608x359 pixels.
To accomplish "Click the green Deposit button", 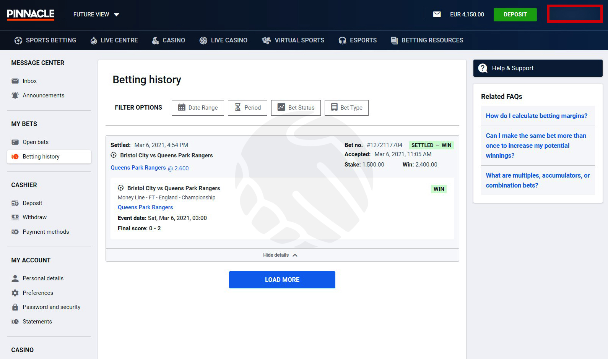I will click(515, 15).
